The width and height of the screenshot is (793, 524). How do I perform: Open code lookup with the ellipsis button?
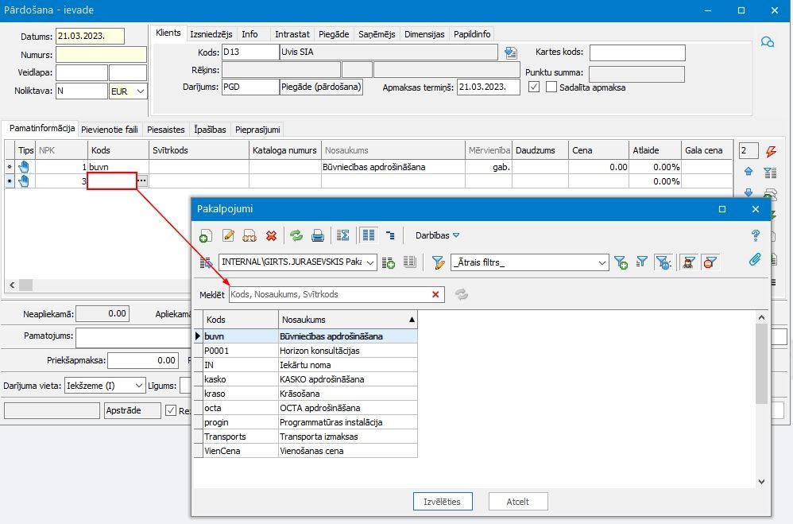tap(142, 180)
